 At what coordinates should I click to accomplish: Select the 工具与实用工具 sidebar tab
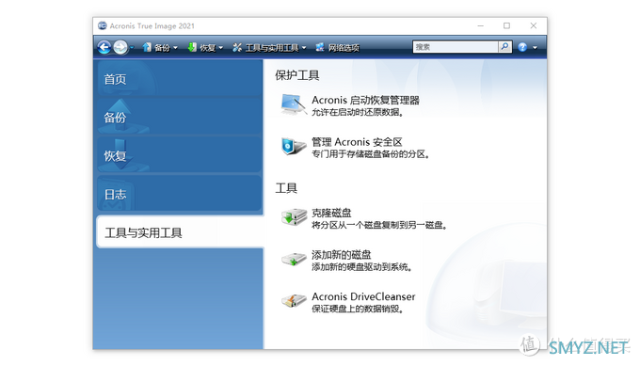tap(180, 232)
